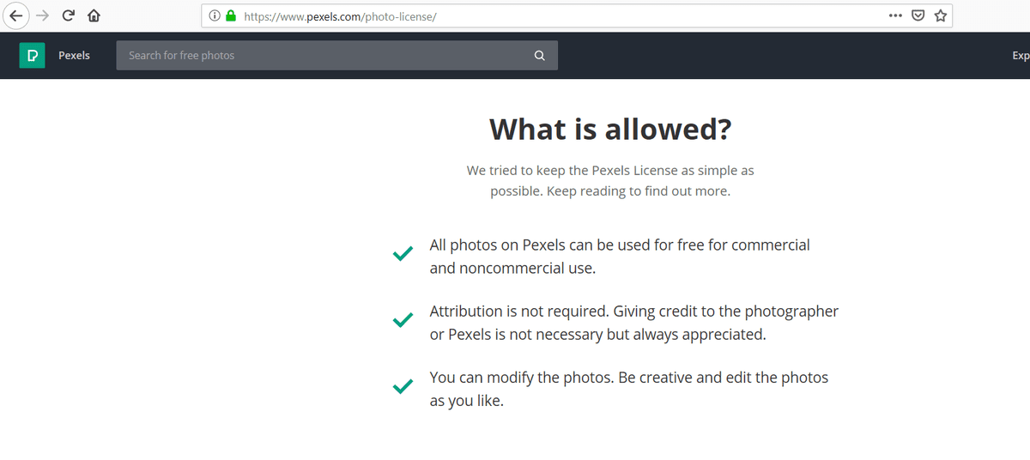Image resolution: width=1030 pixels, height=460 pixels.
Task: Show site information via the info icon
Action: pos(215,15)
